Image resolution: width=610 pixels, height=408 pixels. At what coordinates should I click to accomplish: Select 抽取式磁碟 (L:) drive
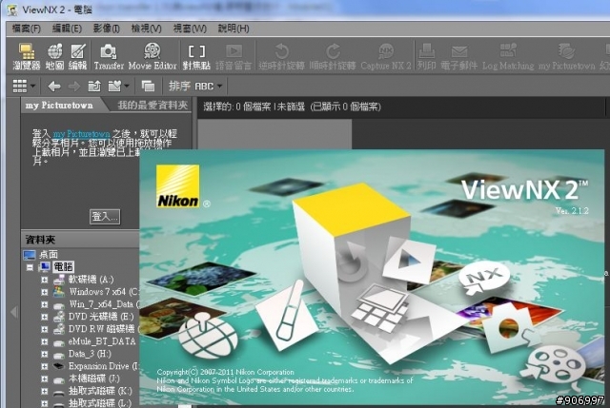(x=100, y=403)
